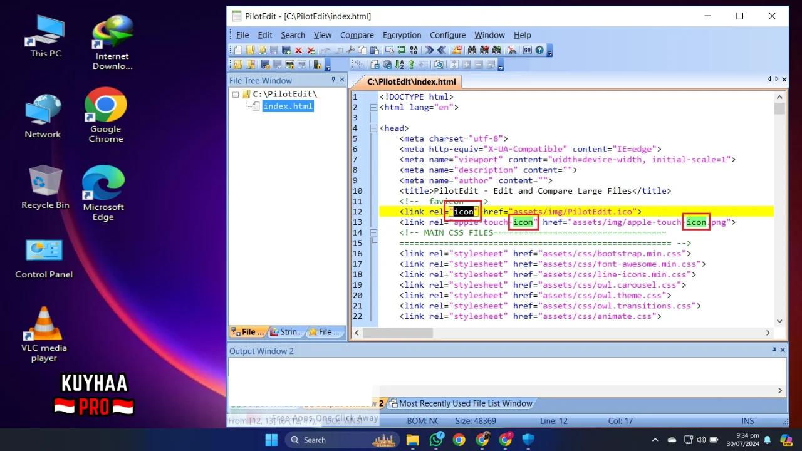Open the Window menu
Viewport: 802px width, 451px height.
(x=489, y=35)
